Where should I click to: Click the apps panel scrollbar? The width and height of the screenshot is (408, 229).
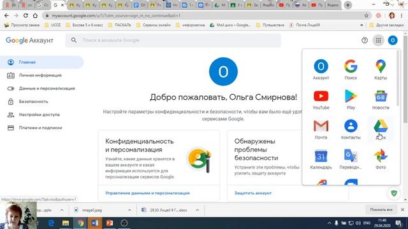click(397, 78)
